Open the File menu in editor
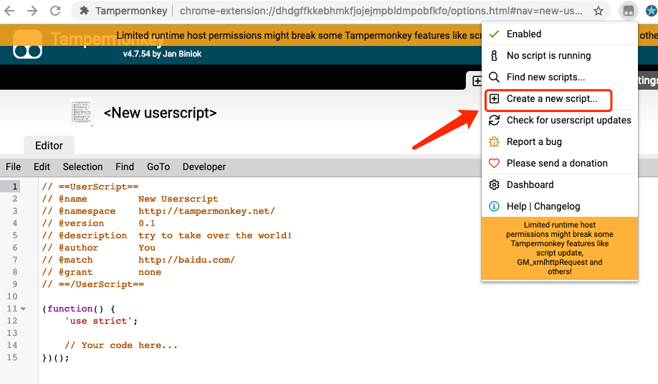 [14, 167]
